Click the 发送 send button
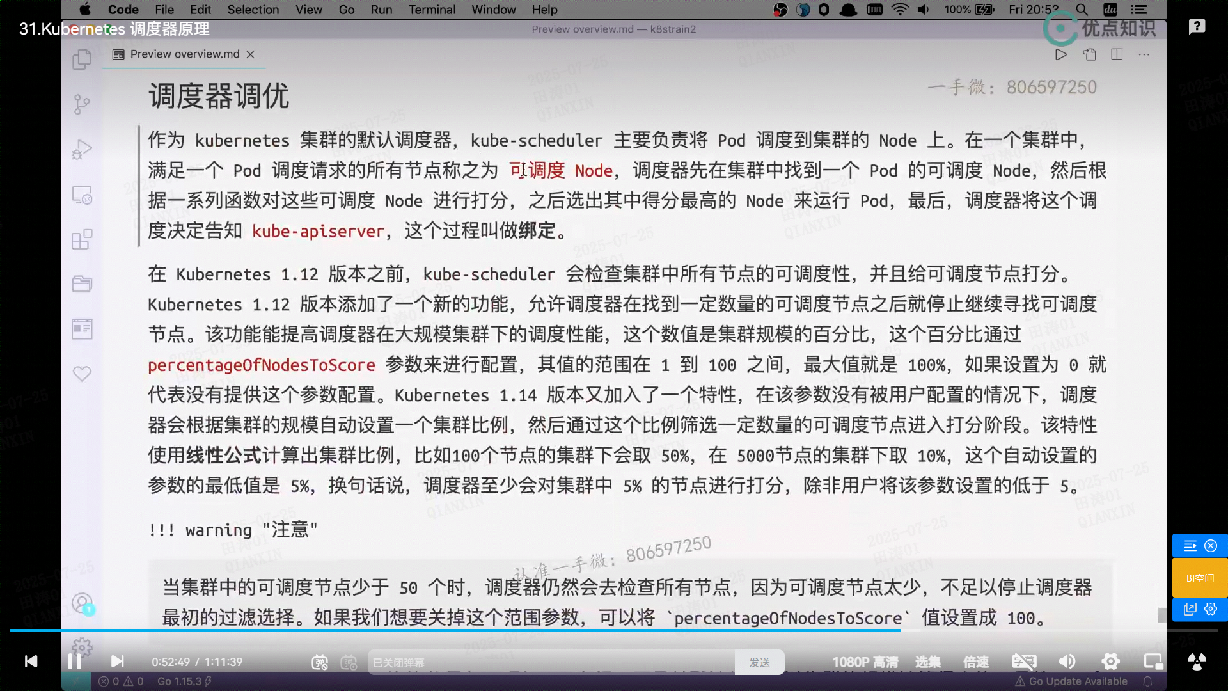Image resolution: width=1228 pixels, height=691 pixels. [x=759, y=663]
